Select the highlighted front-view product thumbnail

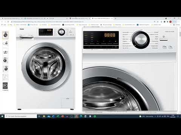coord(5,35)
